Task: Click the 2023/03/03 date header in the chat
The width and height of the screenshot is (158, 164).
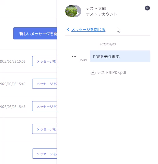Action: [x=108, y=44]
